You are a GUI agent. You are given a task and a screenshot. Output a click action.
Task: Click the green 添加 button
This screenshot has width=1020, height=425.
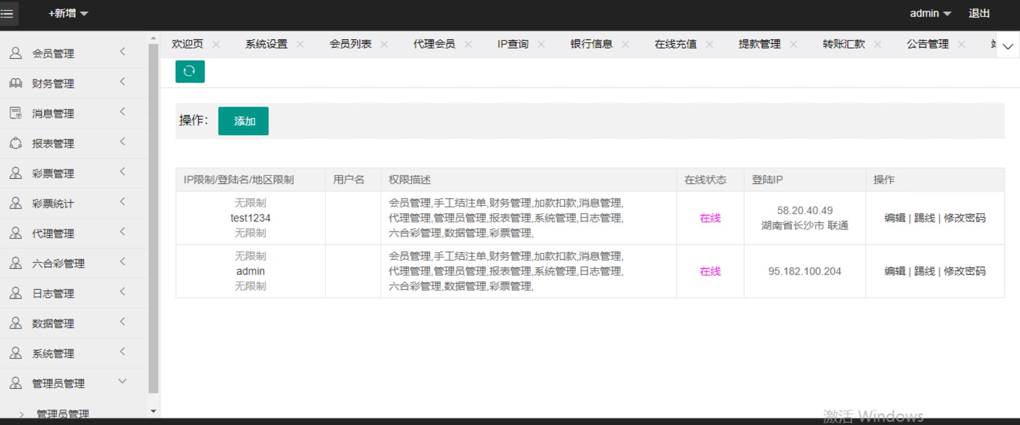pyautogui.click(x=243, y=121)
